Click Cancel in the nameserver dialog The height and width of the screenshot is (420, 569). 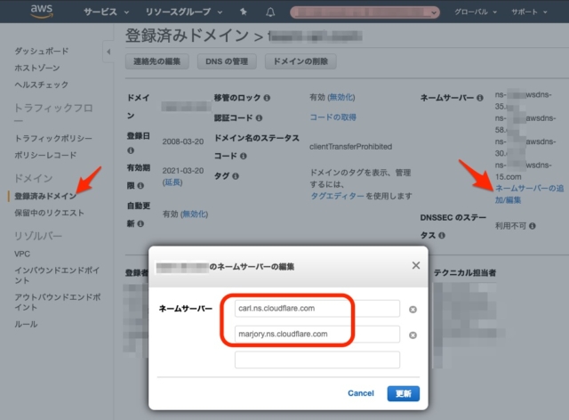coord(361,393)
